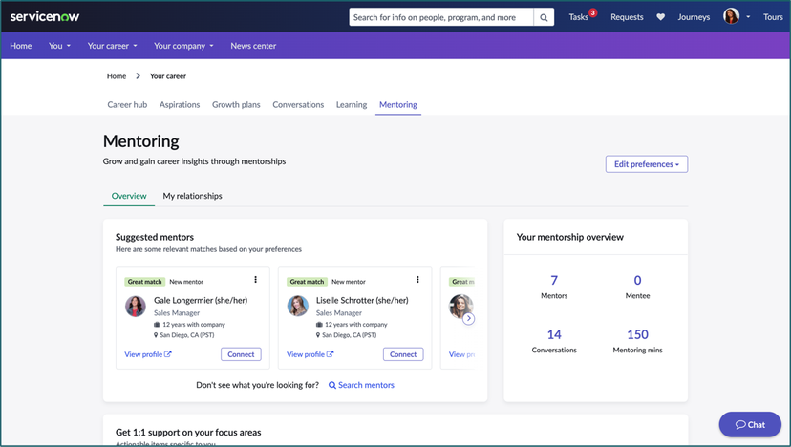
Task: Open Journeys in the header
Action: [694, 17]
